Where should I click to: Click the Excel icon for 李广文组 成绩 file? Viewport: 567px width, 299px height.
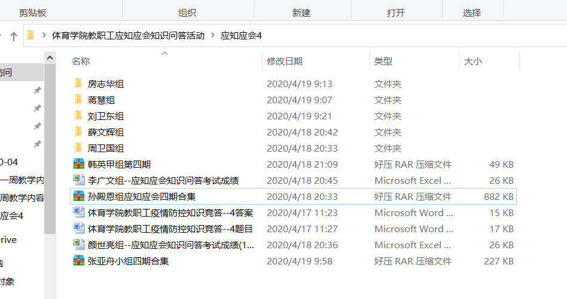click(78, 180)
